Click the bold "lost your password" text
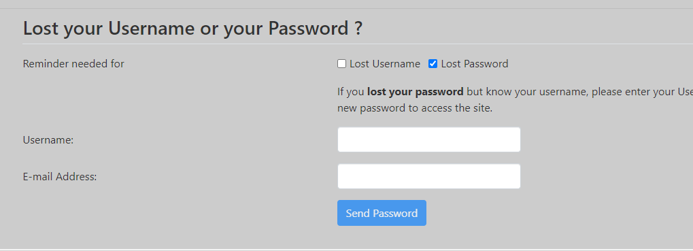The width and height of the screenshot is (693, 251). point(415,92)
